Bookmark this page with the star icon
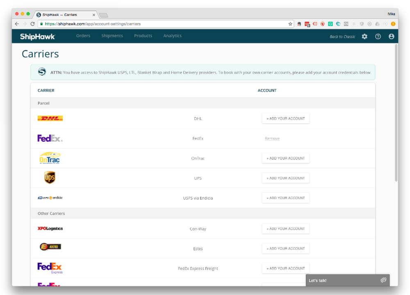The image size is (410, 295). (290, 24)
